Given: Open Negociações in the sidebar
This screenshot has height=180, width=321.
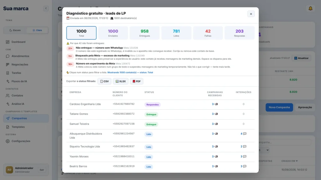Looking at the screenshot, I should tap(26, 64).
